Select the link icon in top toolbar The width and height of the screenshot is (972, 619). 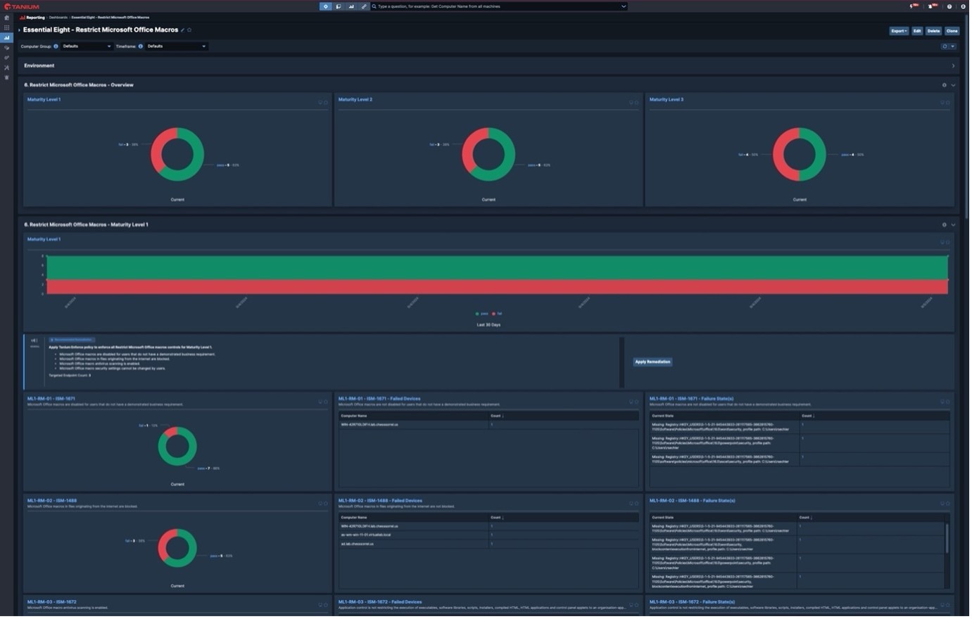(x=364, y=6)
